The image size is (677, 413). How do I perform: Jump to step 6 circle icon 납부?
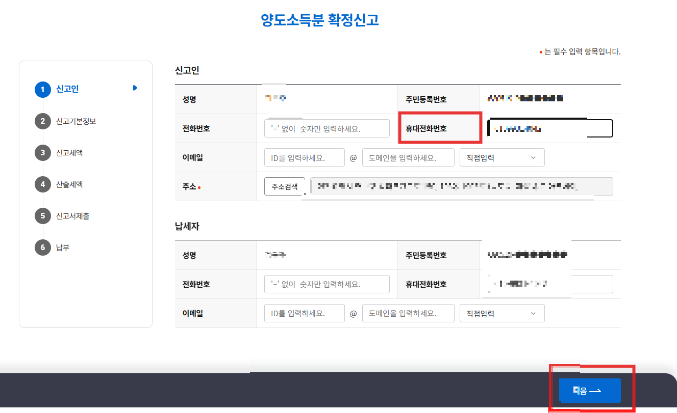(43, 247)
